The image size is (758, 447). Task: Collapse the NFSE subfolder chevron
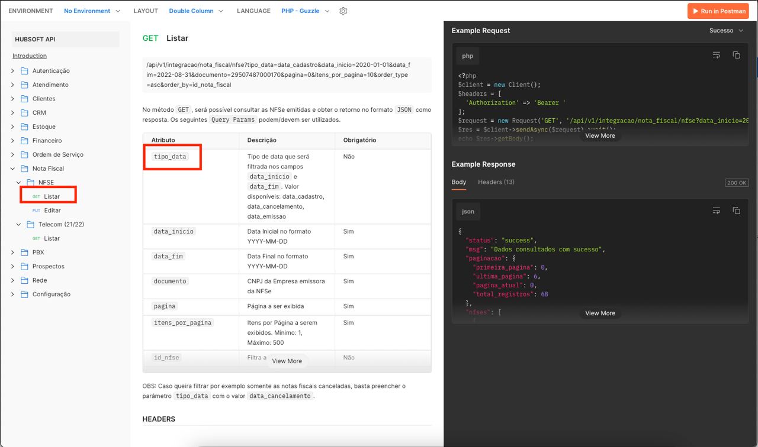pyautogui.click(x=18, y=183)
